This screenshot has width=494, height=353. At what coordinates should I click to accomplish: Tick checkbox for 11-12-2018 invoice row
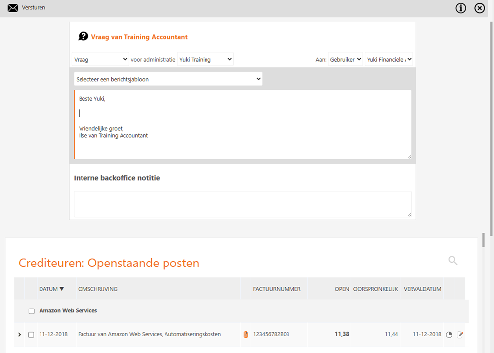tap(31, 334)
